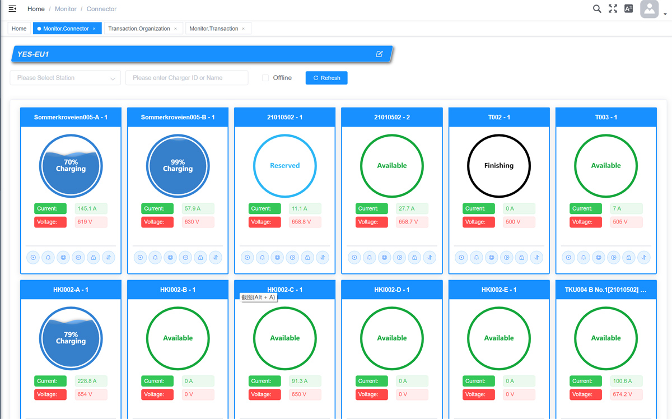Click play icon on T003 - 1 card
The image size is (672, 419).
(614, 258)
